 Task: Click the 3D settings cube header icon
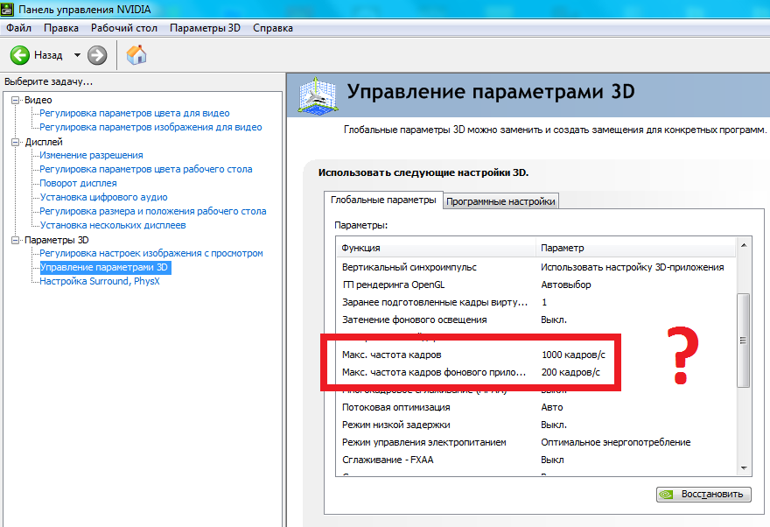click(x=318, y=95)
